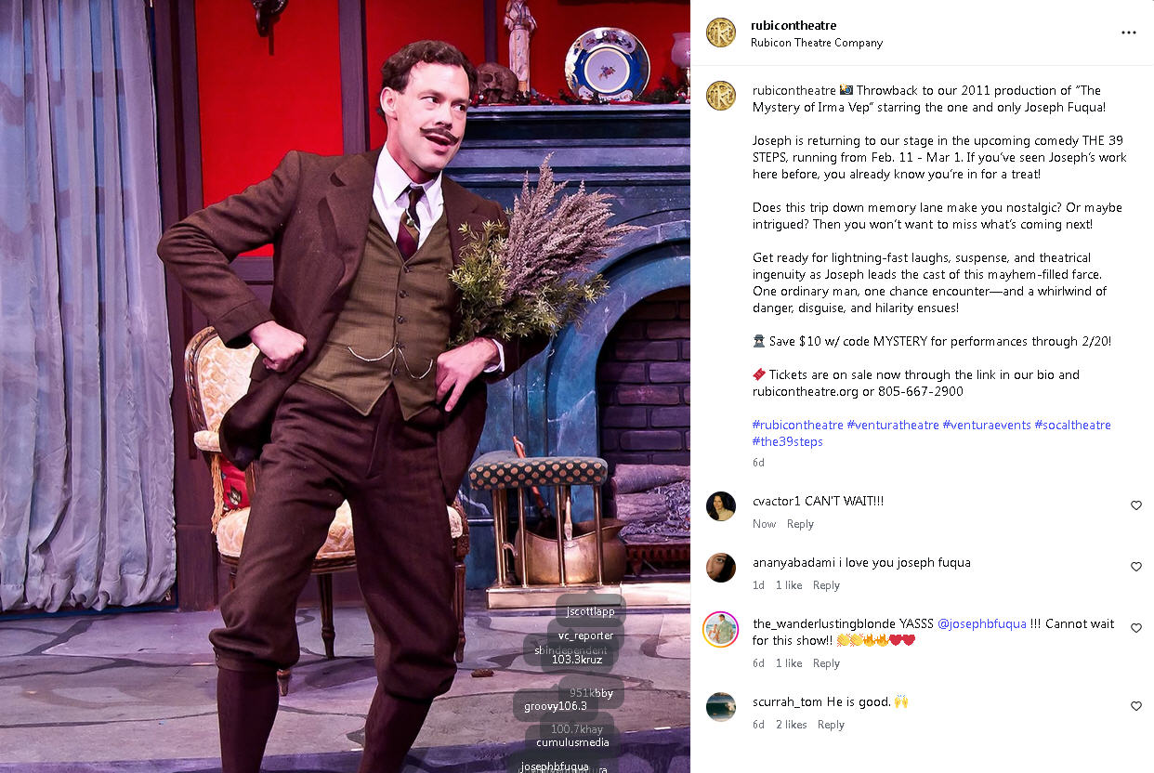This screenshot has width=1154, height=773.
Task: Open ananyabadami's profile picture
Action: [x=721, y=568]
